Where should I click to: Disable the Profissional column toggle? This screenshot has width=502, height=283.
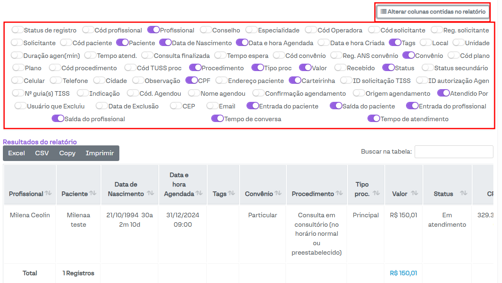(x=153, y=30)
